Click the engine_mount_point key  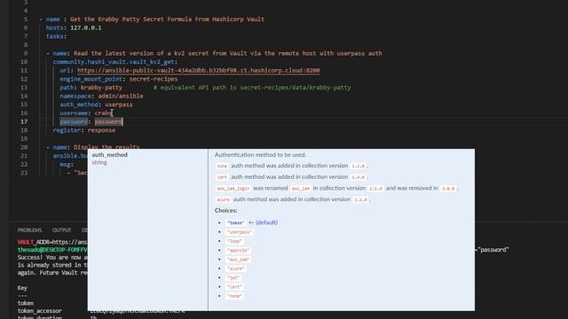pos(91,79)
